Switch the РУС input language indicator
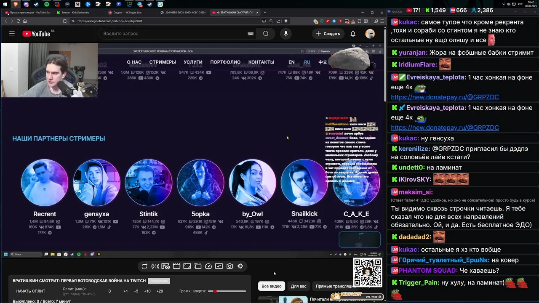The height and width of the screenshot is (303, 539). coord(520,4)
